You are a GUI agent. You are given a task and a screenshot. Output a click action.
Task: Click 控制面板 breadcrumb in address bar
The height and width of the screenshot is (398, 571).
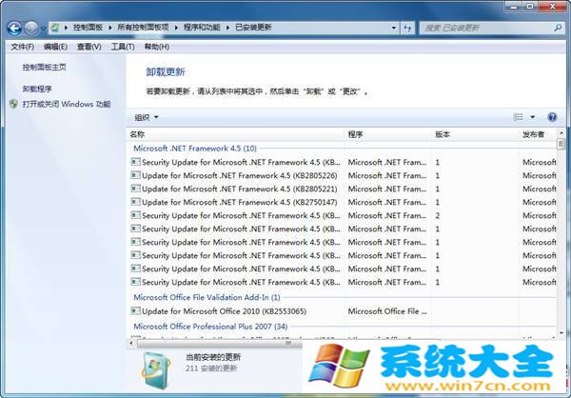(x=88, y=28)
